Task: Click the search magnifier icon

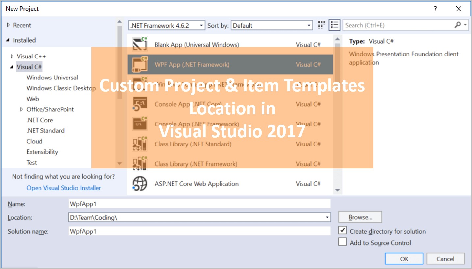Action: [x=458, y=25]
